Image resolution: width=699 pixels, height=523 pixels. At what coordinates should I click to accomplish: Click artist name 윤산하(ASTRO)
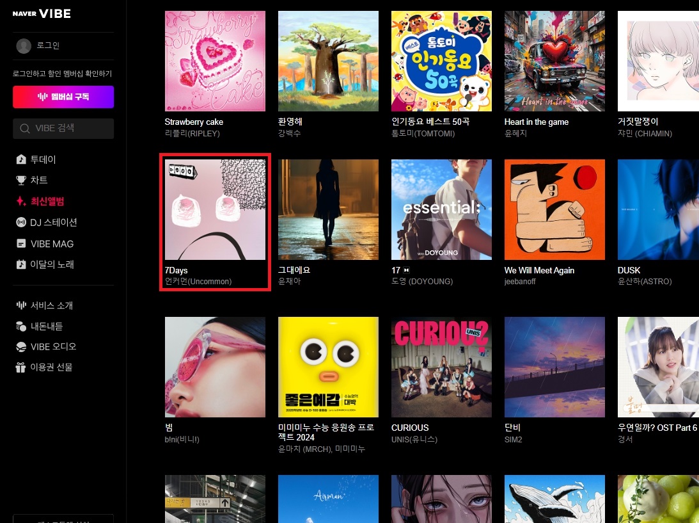[x=645, y=282]
